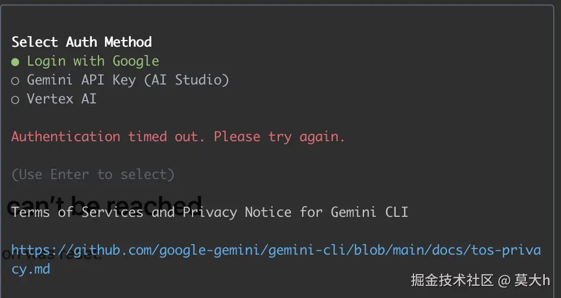
Task: Click the word Google in the login option
Action: coord(135,61)
